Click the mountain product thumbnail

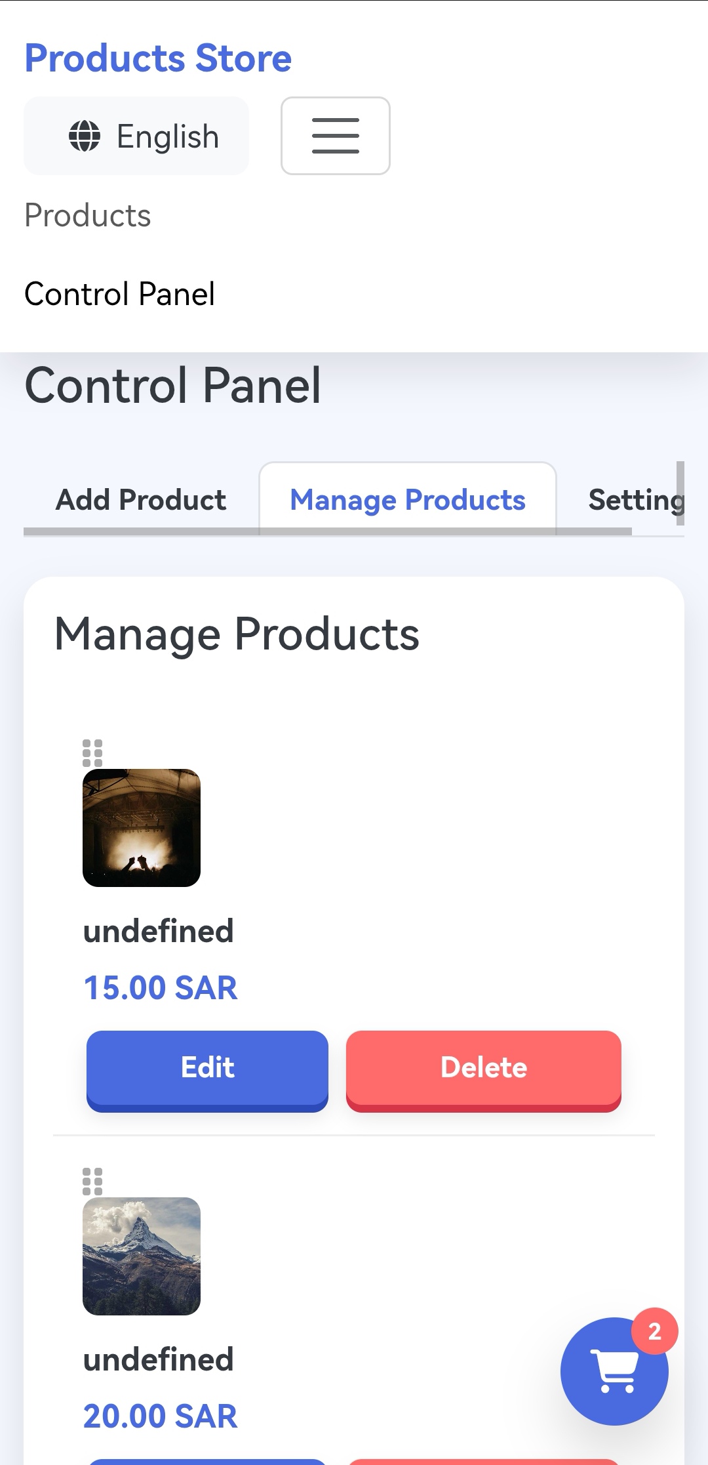142,1256
